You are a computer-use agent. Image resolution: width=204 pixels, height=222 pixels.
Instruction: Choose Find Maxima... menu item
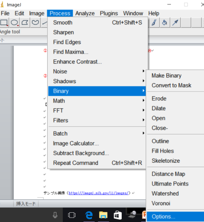pyautogui.click(x=97, y=52)
